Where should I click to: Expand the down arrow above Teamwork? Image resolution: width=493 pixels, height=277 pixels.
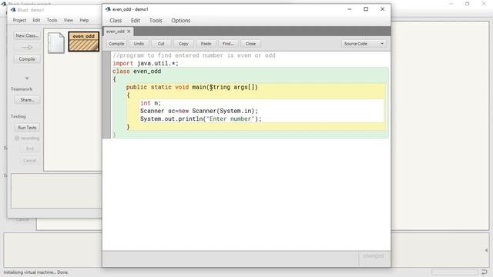pos(27,78)
